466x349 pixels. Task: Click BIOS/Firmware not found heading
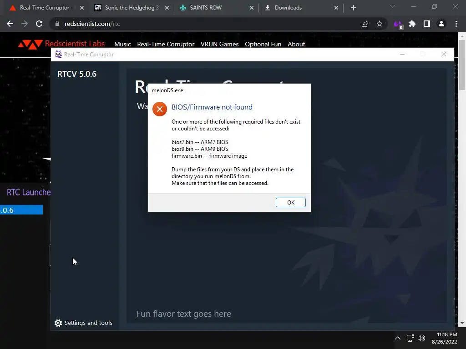click(x=212, y=107)
